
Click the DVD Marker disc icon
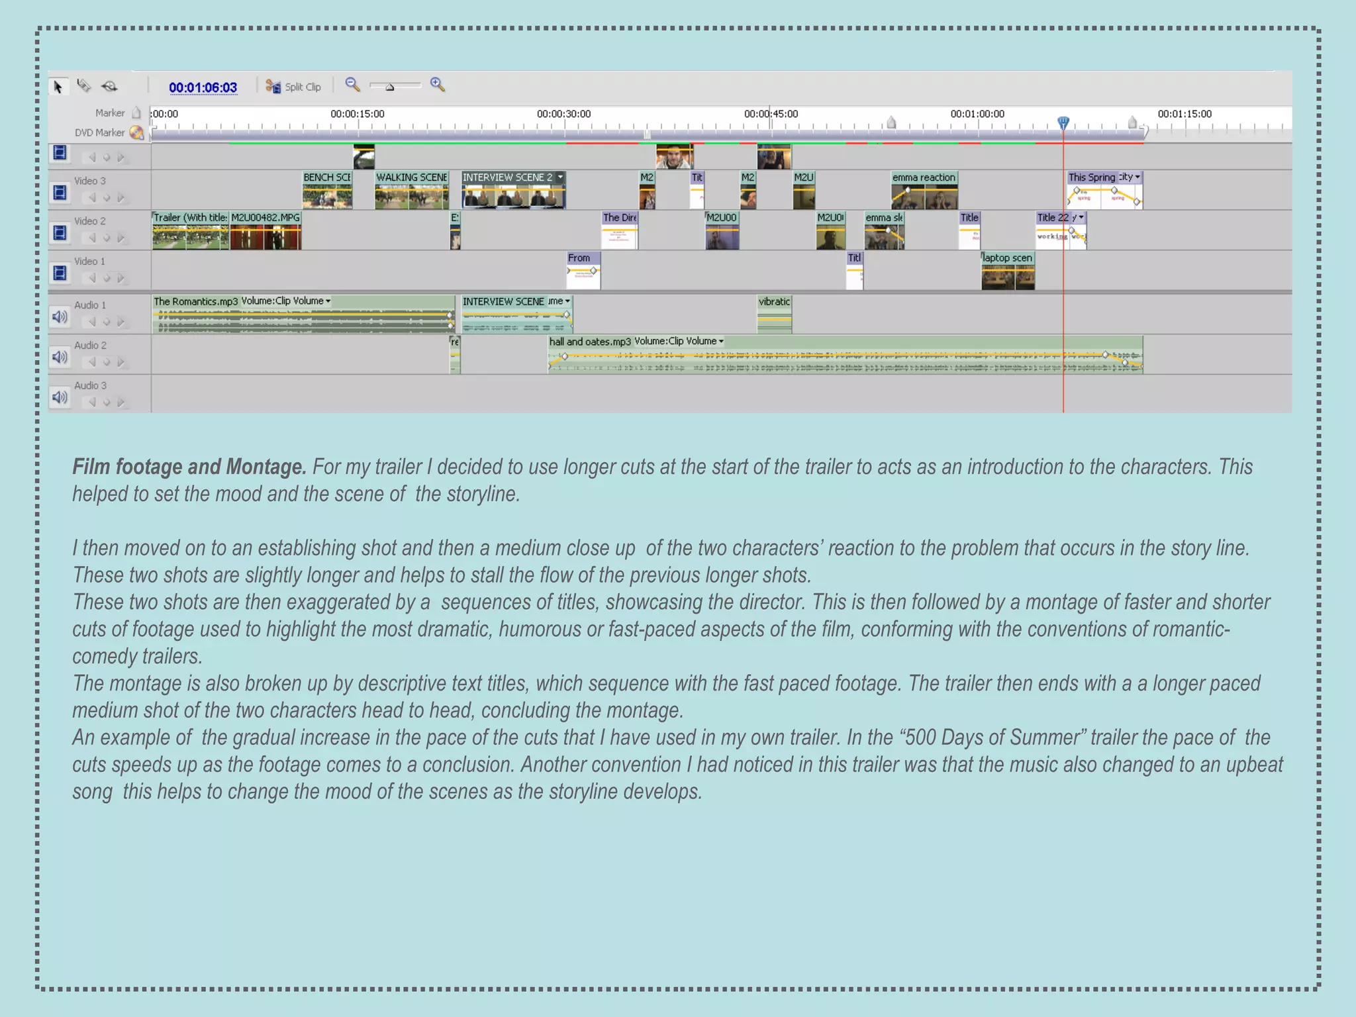tap(136, 132)
